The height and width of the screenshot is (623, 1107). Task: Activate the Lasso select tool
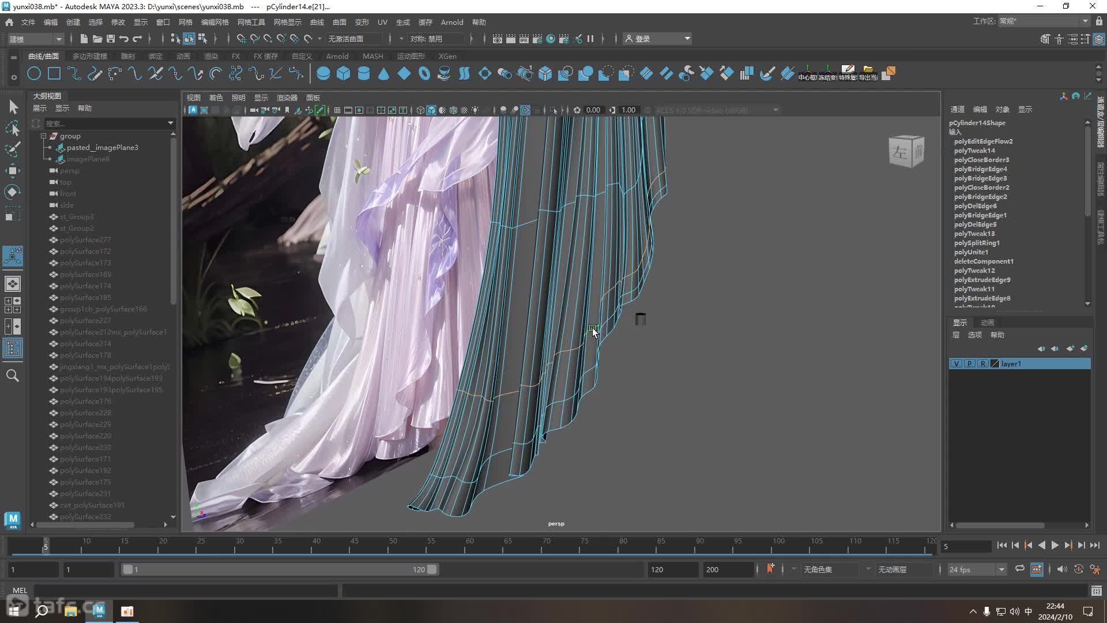pyautogui.click(x=13, y=128)
